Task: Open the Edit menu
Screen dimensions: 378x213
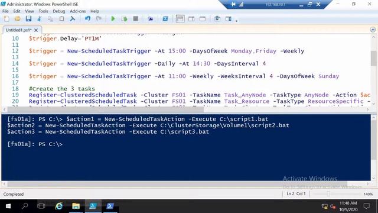Action: [x=17, y=11]
